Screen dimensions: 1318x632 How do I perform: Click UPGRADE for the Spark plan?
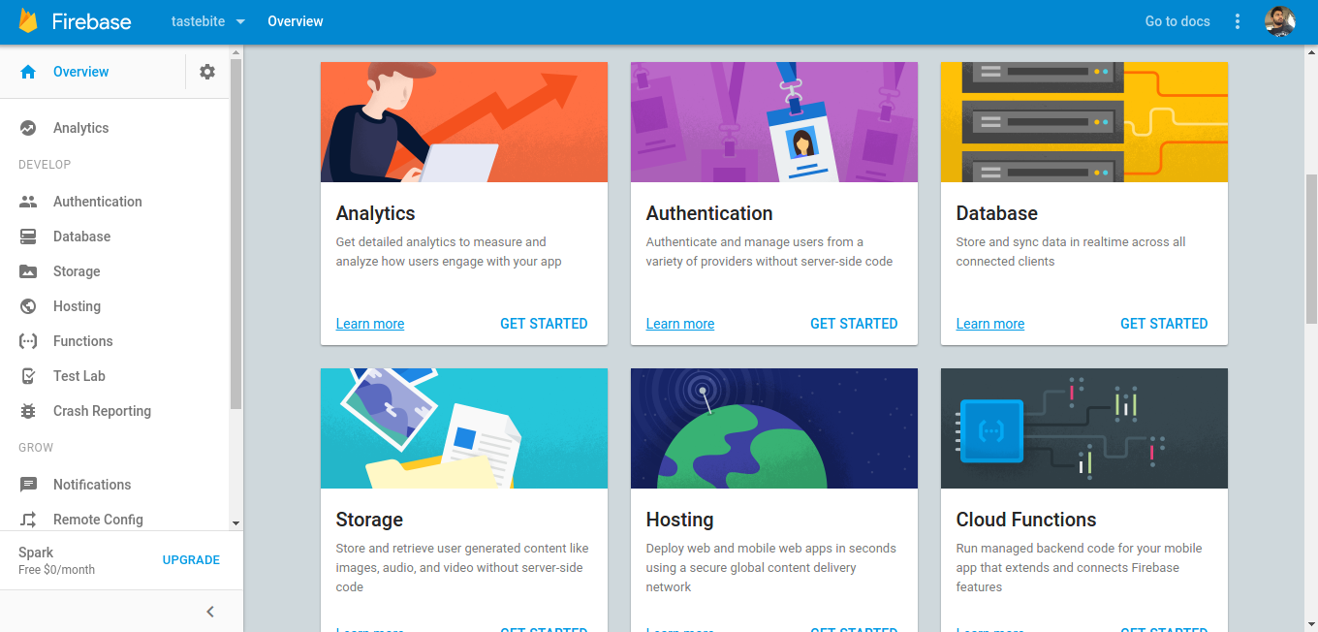tap(191, 560)
